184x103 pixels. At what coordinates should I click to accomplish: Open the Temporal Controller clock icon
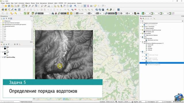point(68,6)
